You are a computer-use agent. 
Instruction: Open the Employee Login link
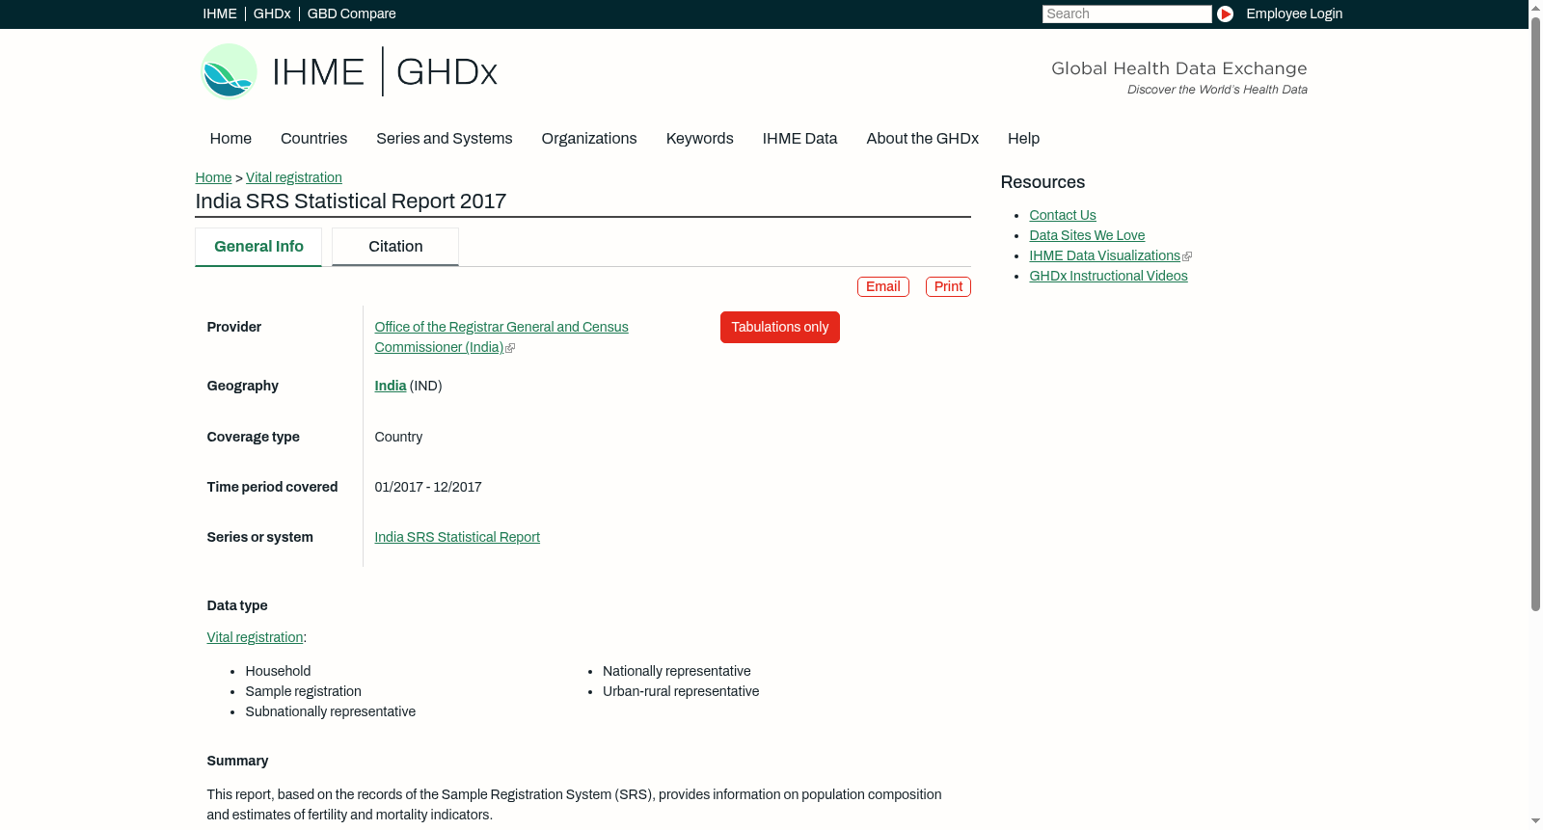pos(1294,13)
